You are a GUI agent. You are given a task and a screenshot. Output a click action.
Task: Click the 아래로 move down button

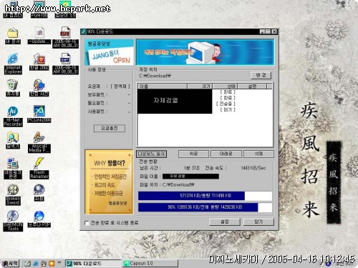click(226, 154)
